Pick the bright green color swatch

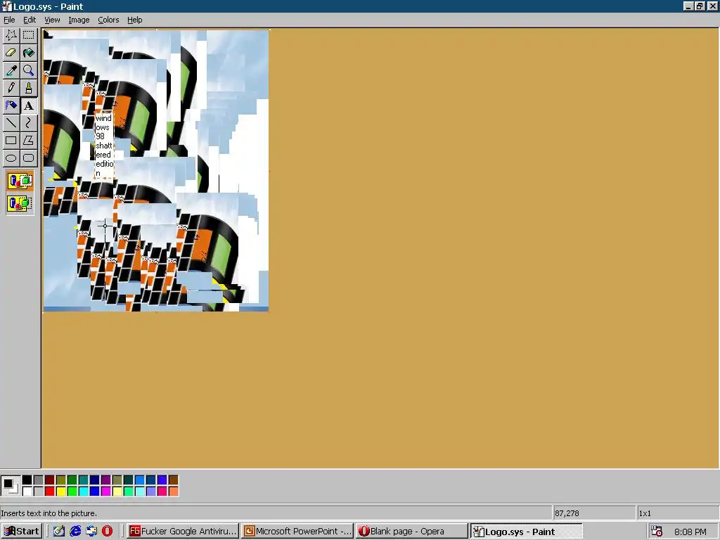click(x=72, y=491)
